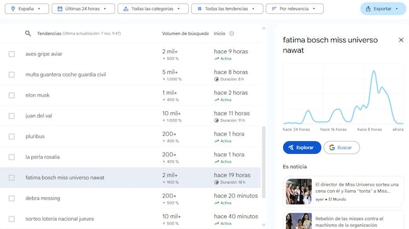Open the España country dropdown
The width and height of the screenshot is (409, 229).
click(x=27, y=9)
